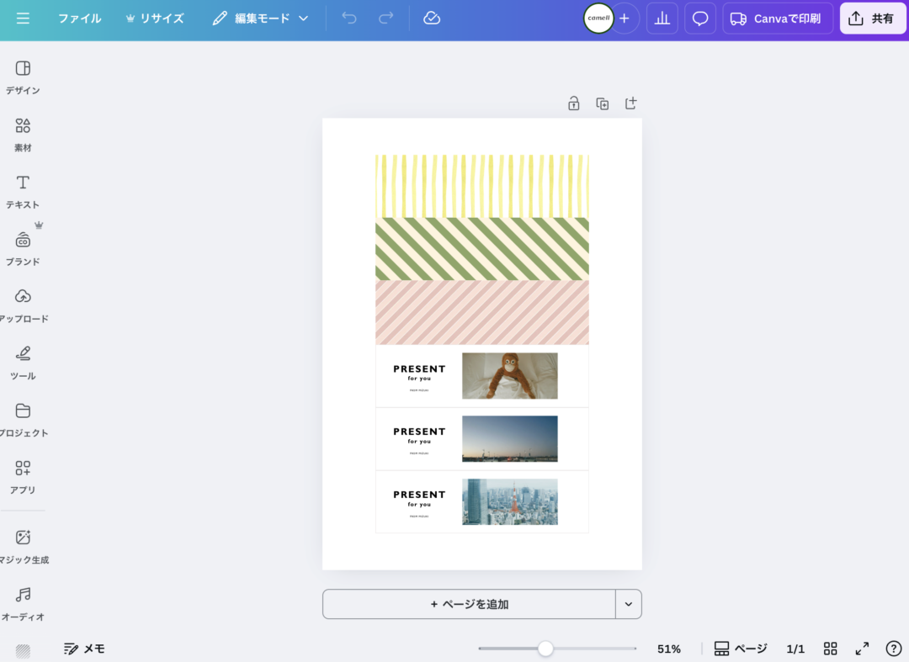
Task: Click the cloud save status icon
Action: (432, 19)
